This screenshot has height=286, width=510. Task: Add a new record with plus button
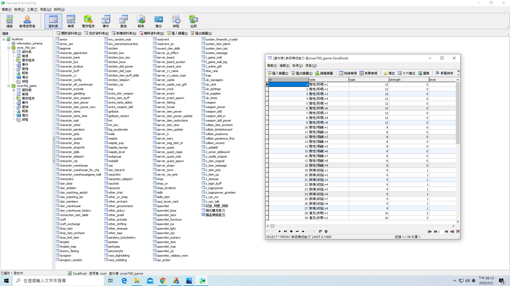[x=291, y=231]
